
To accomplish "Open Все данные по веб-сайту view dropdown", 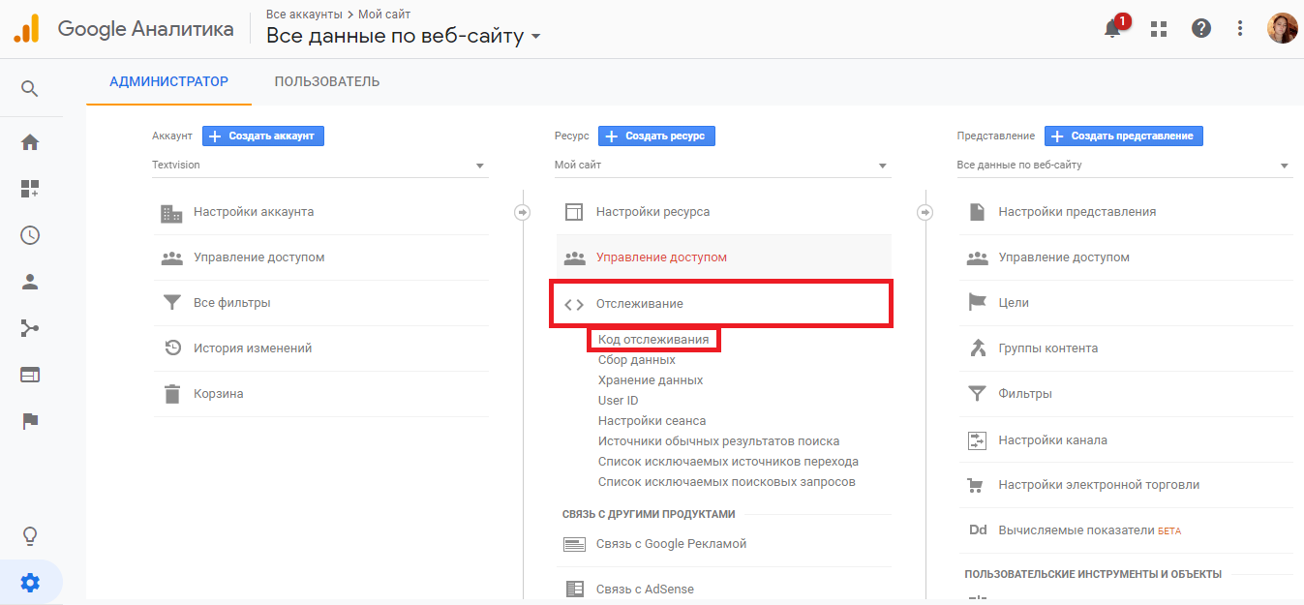I will 1124,166.
